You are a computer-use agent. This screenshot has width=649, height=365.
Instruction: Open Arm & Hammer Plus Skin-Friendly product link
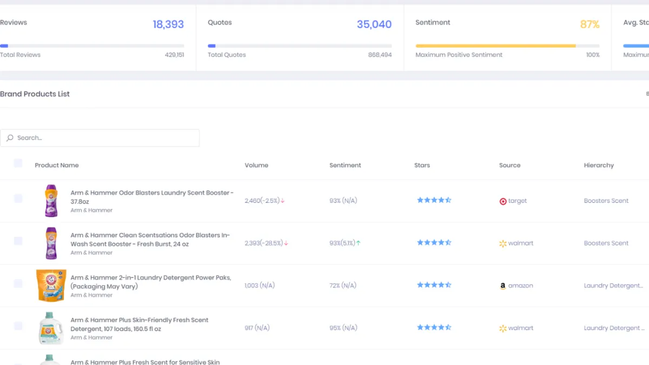click(139, 324)
